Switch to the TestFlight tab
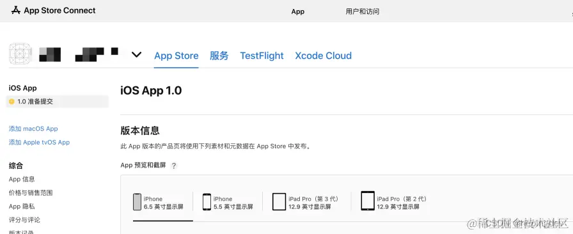 click(262, 56)
